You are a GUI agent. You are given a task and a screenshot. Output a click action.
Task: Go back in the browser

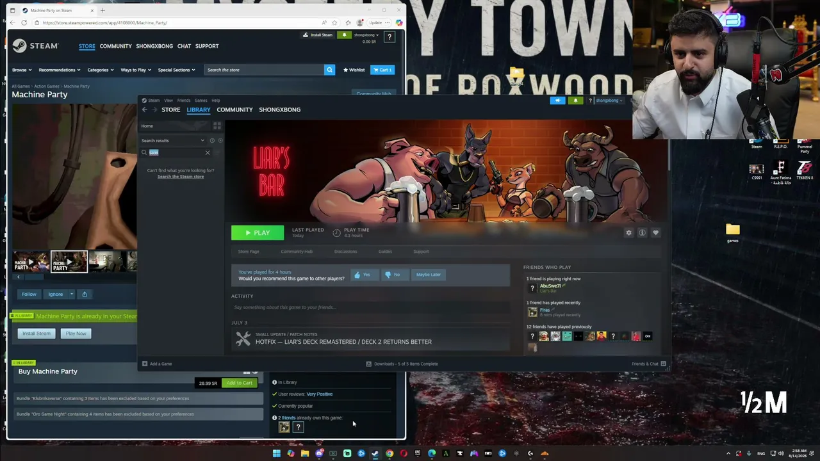13,22
